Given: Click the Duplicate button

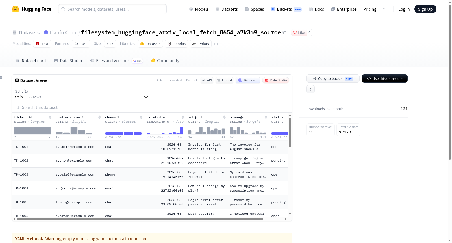Looking at the screenshot, I should [248, 80].
